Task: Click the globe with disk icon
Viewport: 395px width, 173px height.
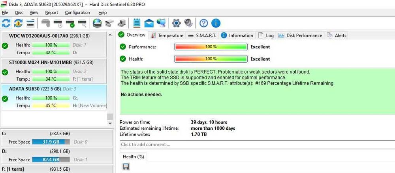Action: click(x=97, y=23)
